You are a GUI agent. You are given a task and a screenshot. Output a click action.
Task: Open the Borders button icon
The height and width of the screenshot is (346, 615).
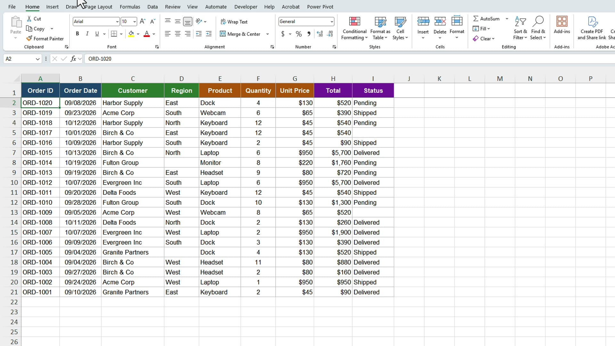point(114,34)
